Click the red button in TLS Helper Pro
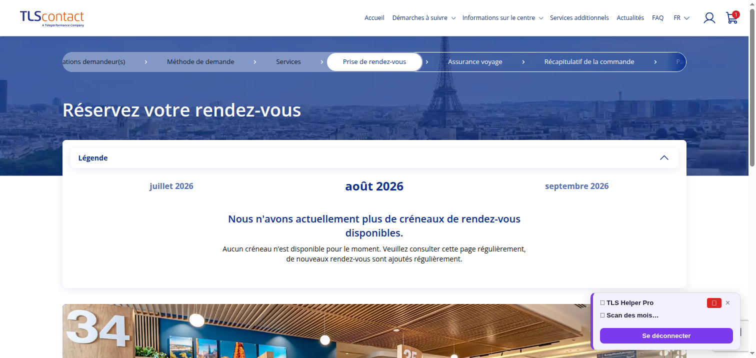 point(714,303)
